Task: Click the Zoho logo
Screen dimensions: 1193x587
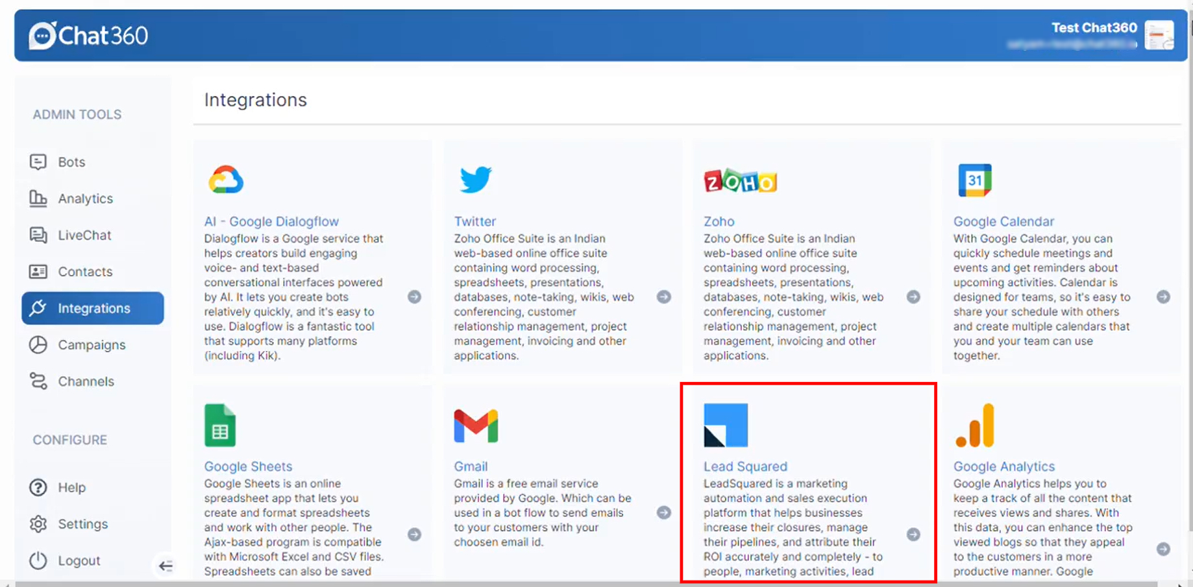Action: pos(740,181)
